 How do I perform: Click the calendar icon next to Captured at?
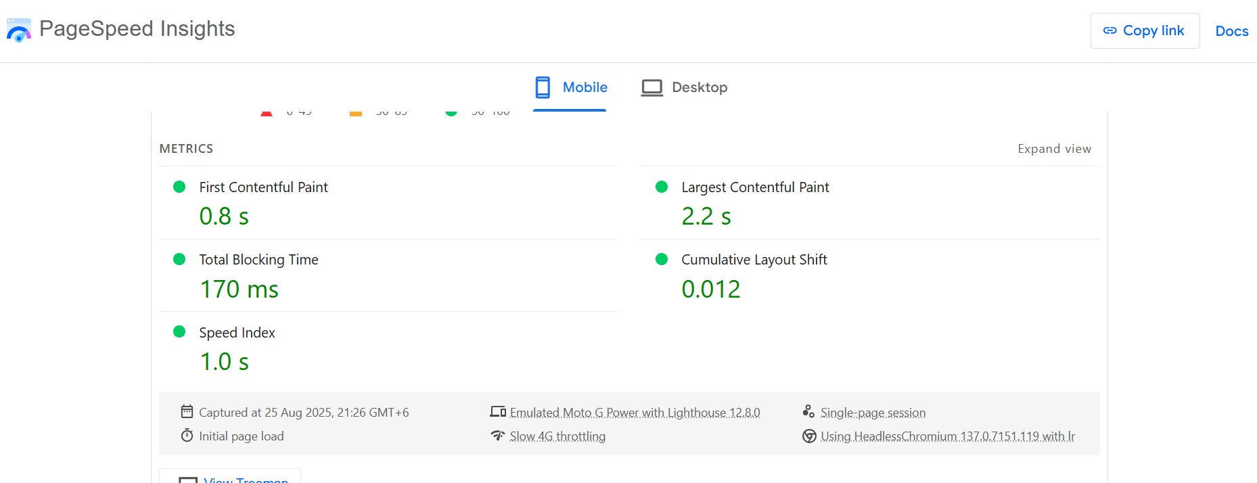click(187, 411)
